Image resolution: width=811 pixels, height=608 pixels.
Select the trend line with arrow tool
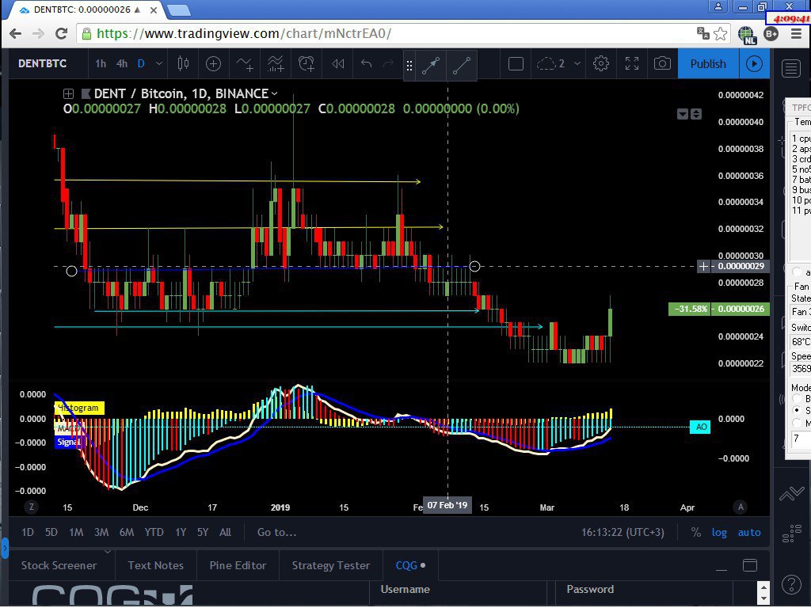click(431, 66)
